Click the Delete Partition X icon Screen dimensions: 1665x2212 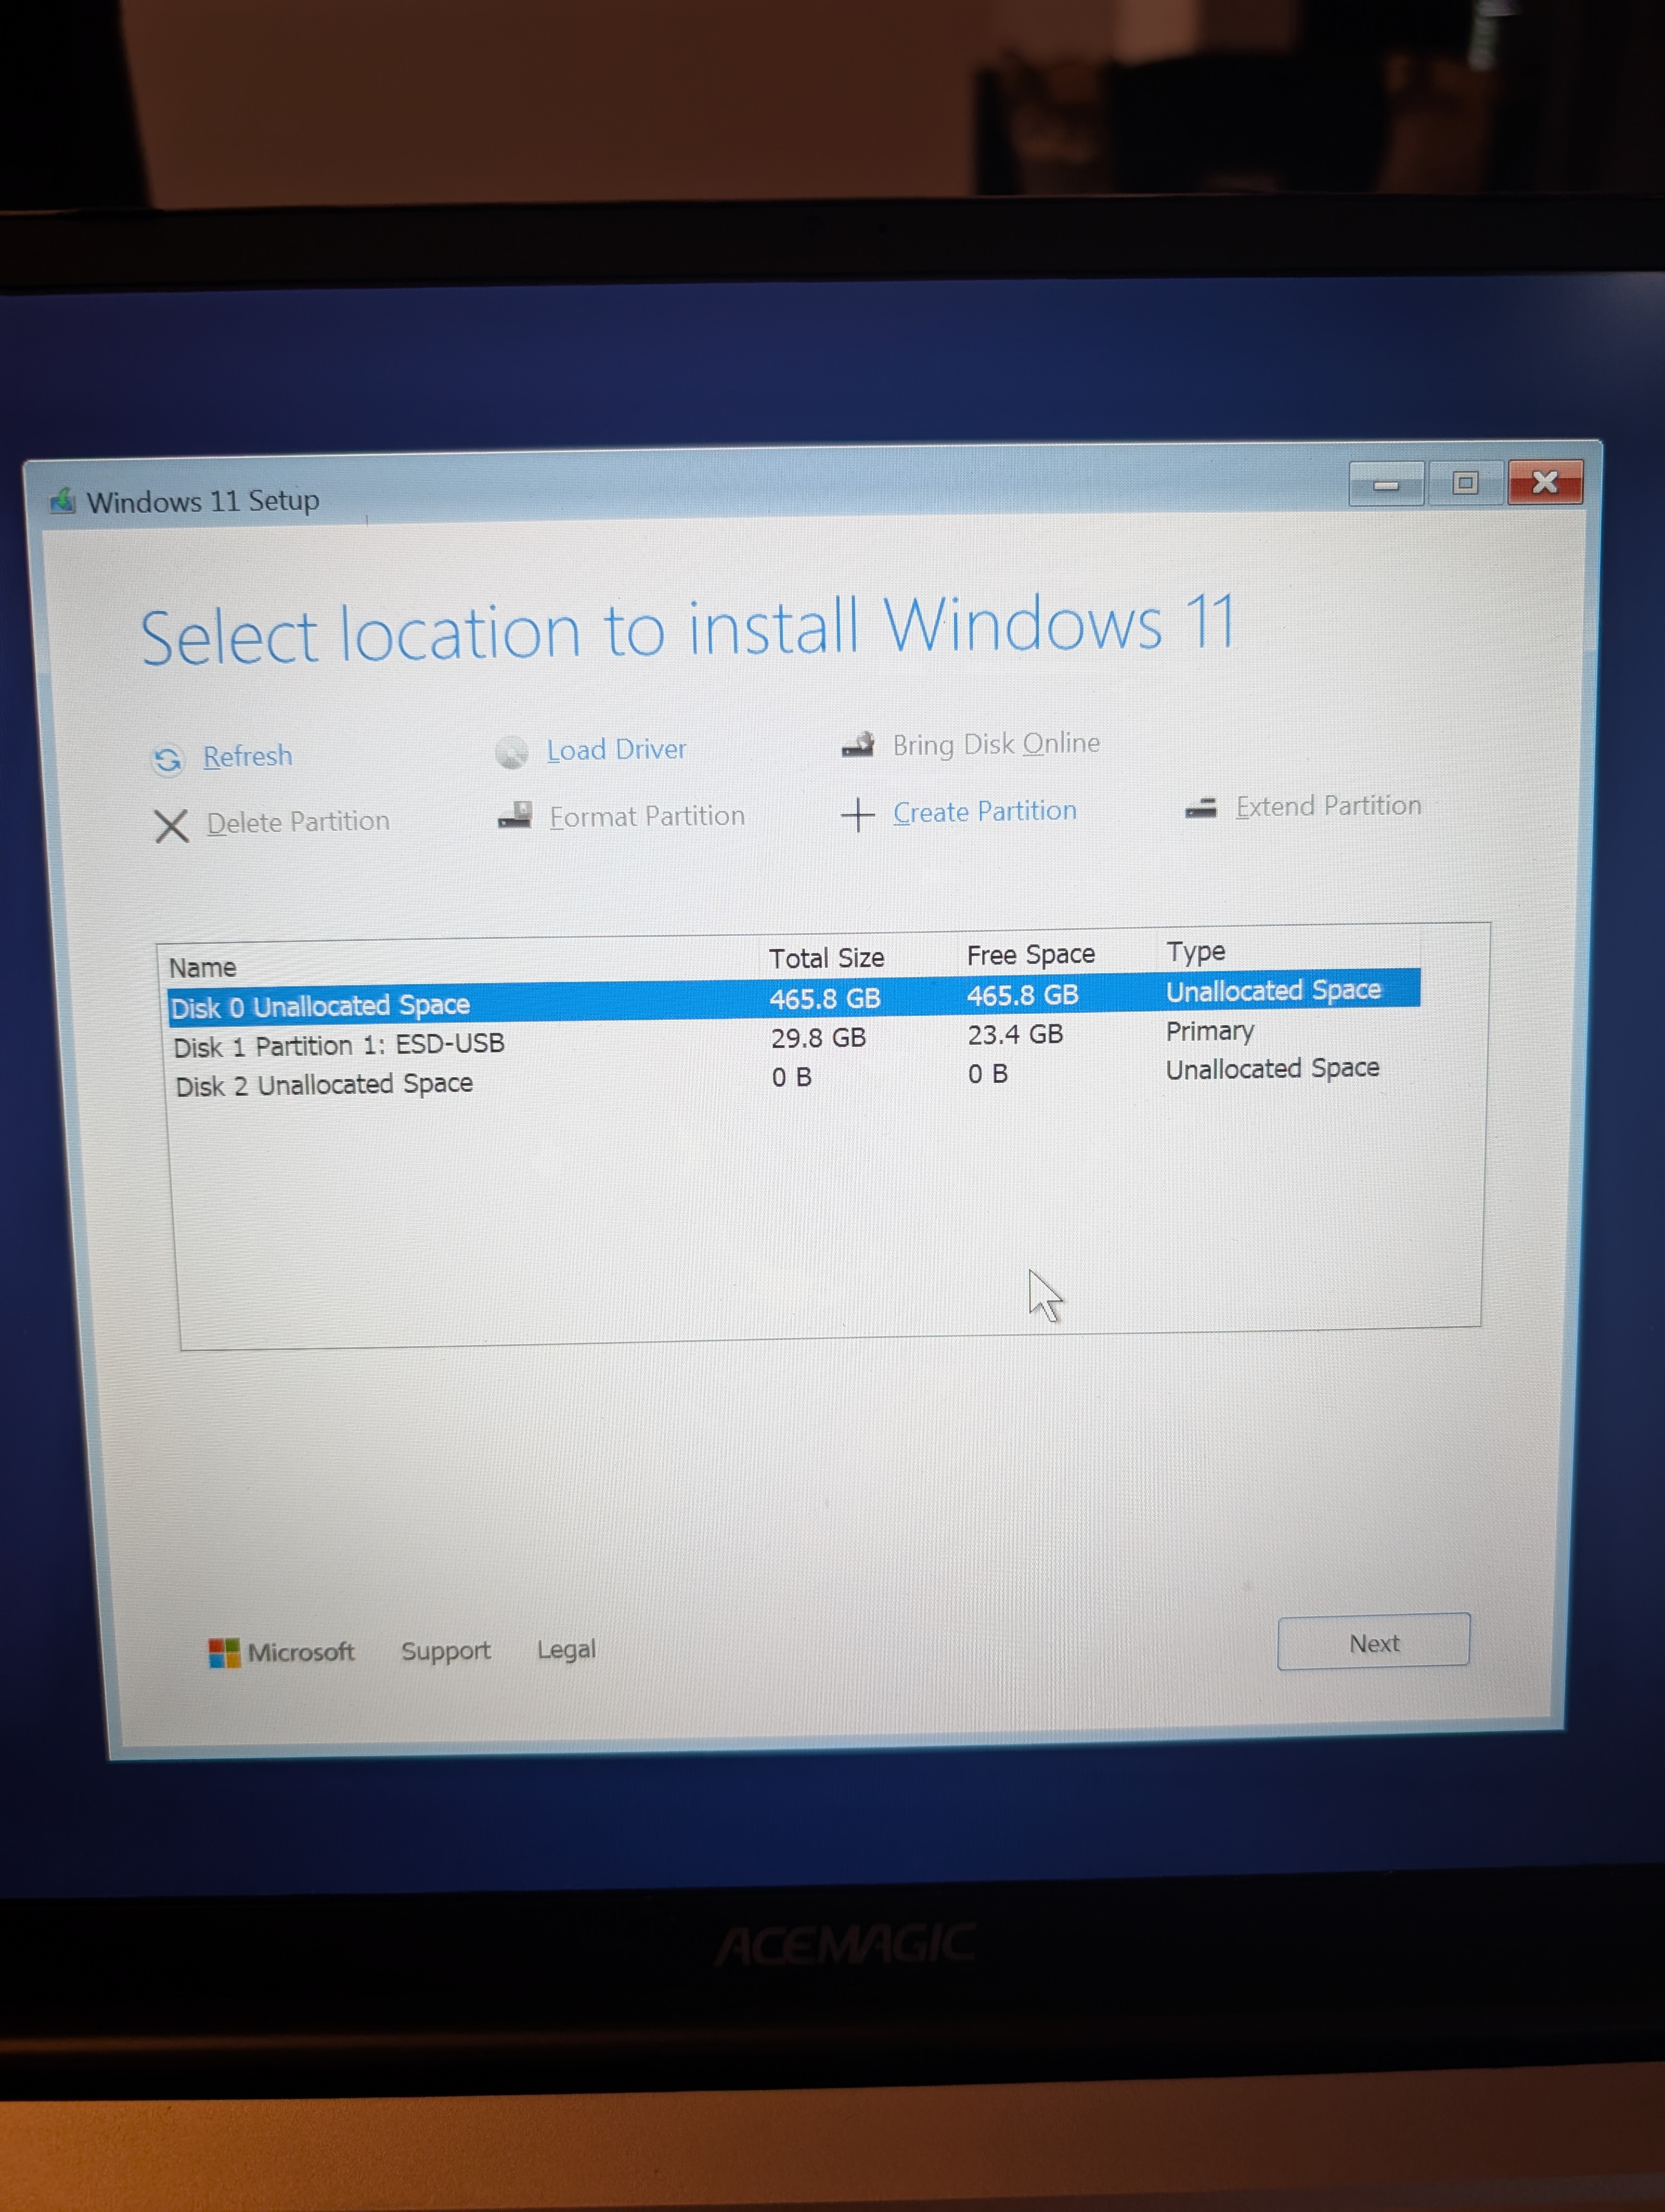pyautogui.click(x=172, y=826)
